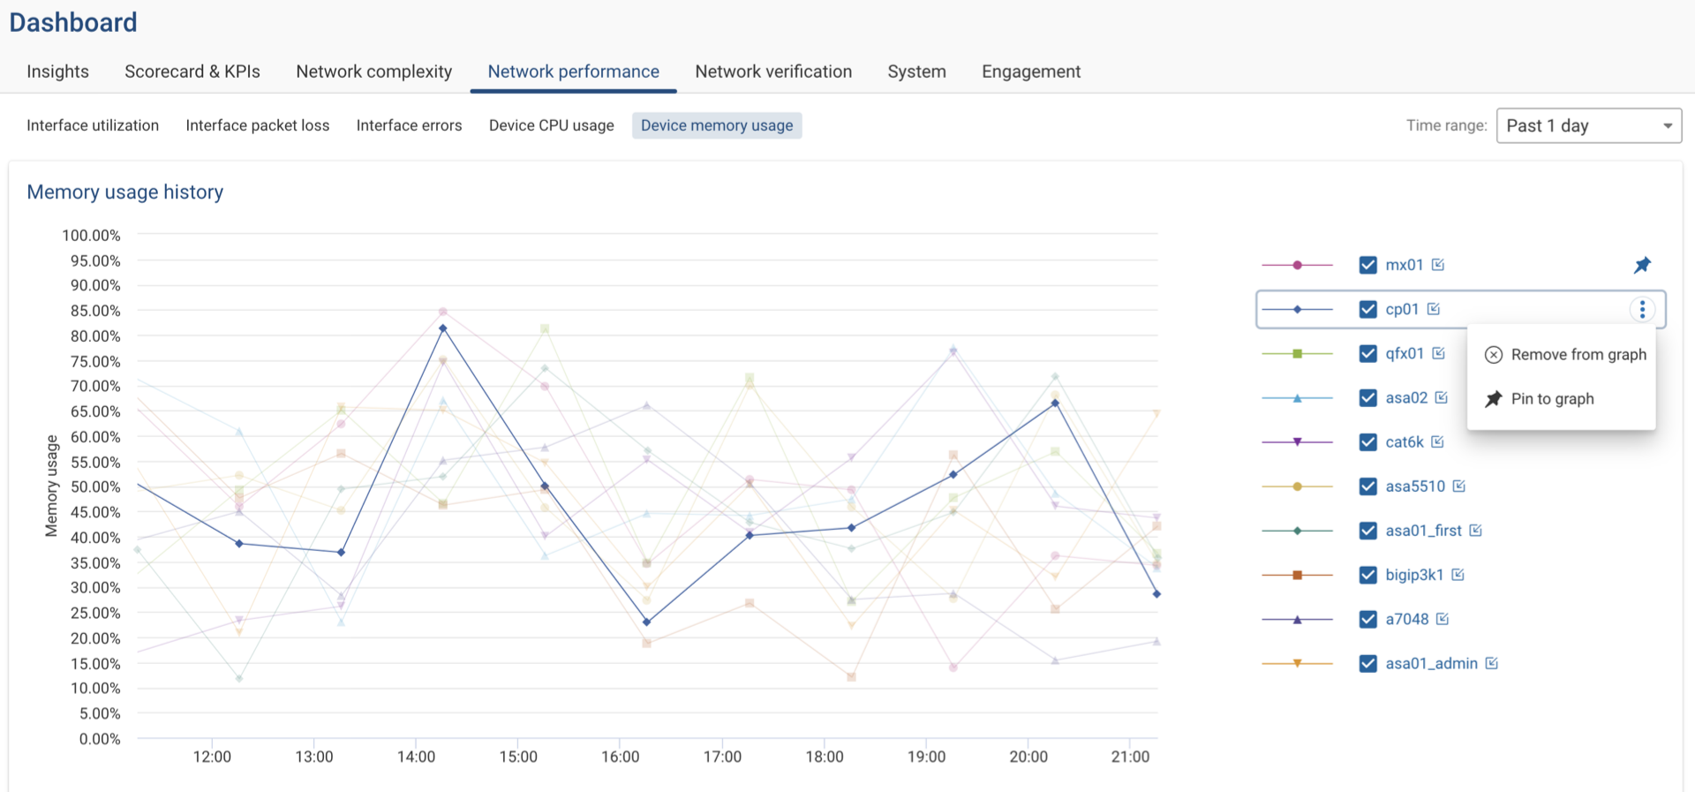Screen dimensions: 1695x792
Task: Open the bigip3k1 device link
Action: pos(1414,575)
